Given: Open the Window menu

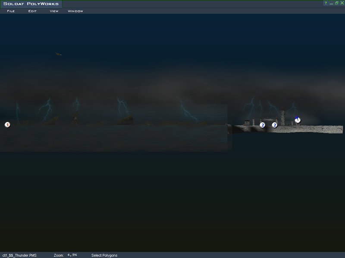Looking at the screenshot, I should pos(75,11).
